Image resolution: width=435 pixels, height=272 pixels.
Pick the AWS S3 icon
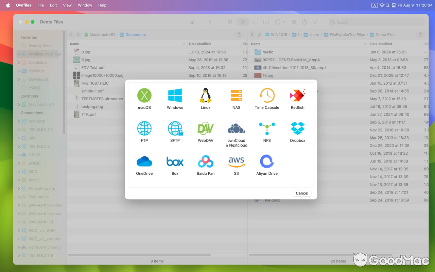236,161
